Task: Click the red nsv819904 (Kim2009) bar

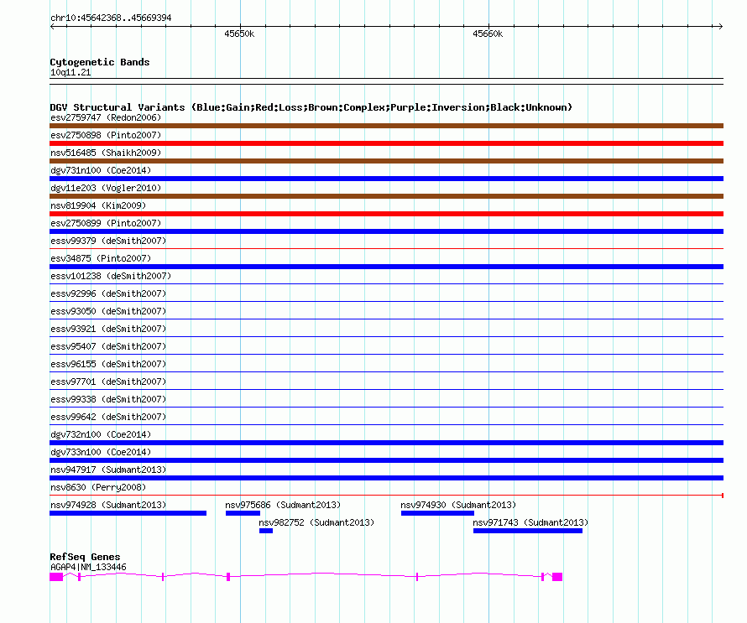Action: pos(386,214)
